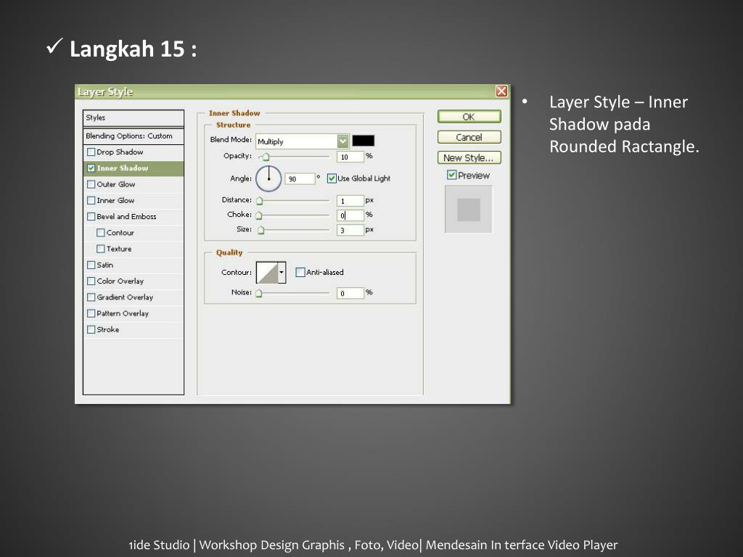Enable the Gradient Overlay checkbox

click(91, 297)
